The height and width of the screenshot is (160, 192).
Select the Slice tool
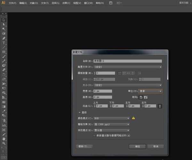coord(4,134)
